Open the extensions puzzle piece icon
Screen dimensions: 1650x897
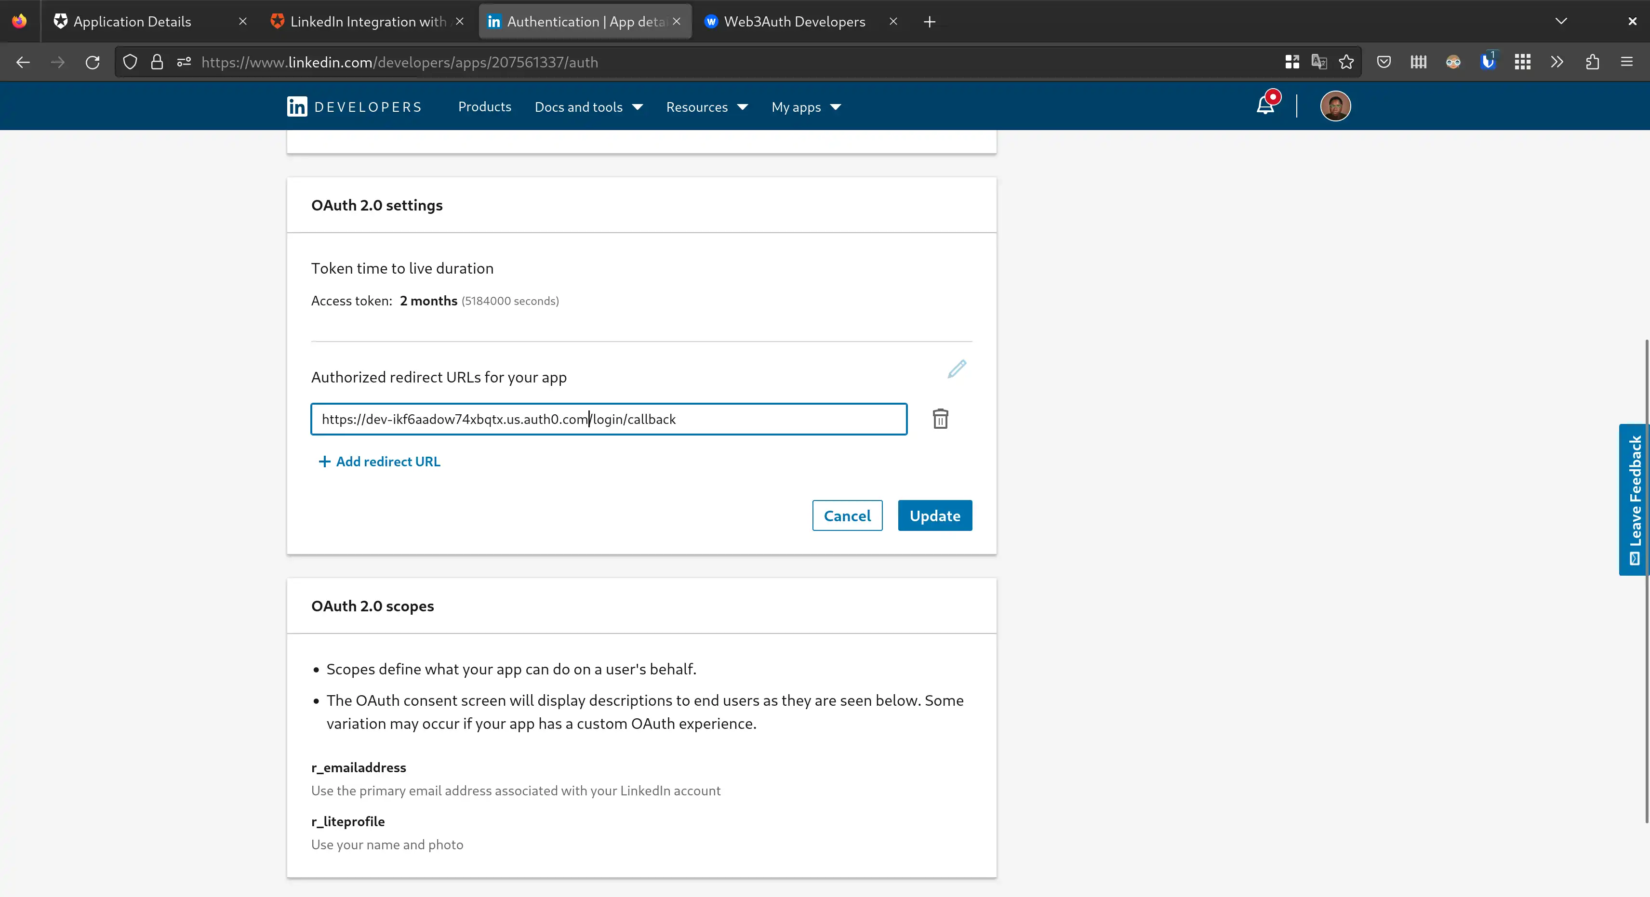(1592, 62)
